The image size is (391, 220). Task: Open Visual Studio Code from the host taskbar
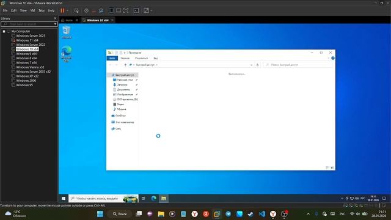pyautogui.click(x=262, y=214)
